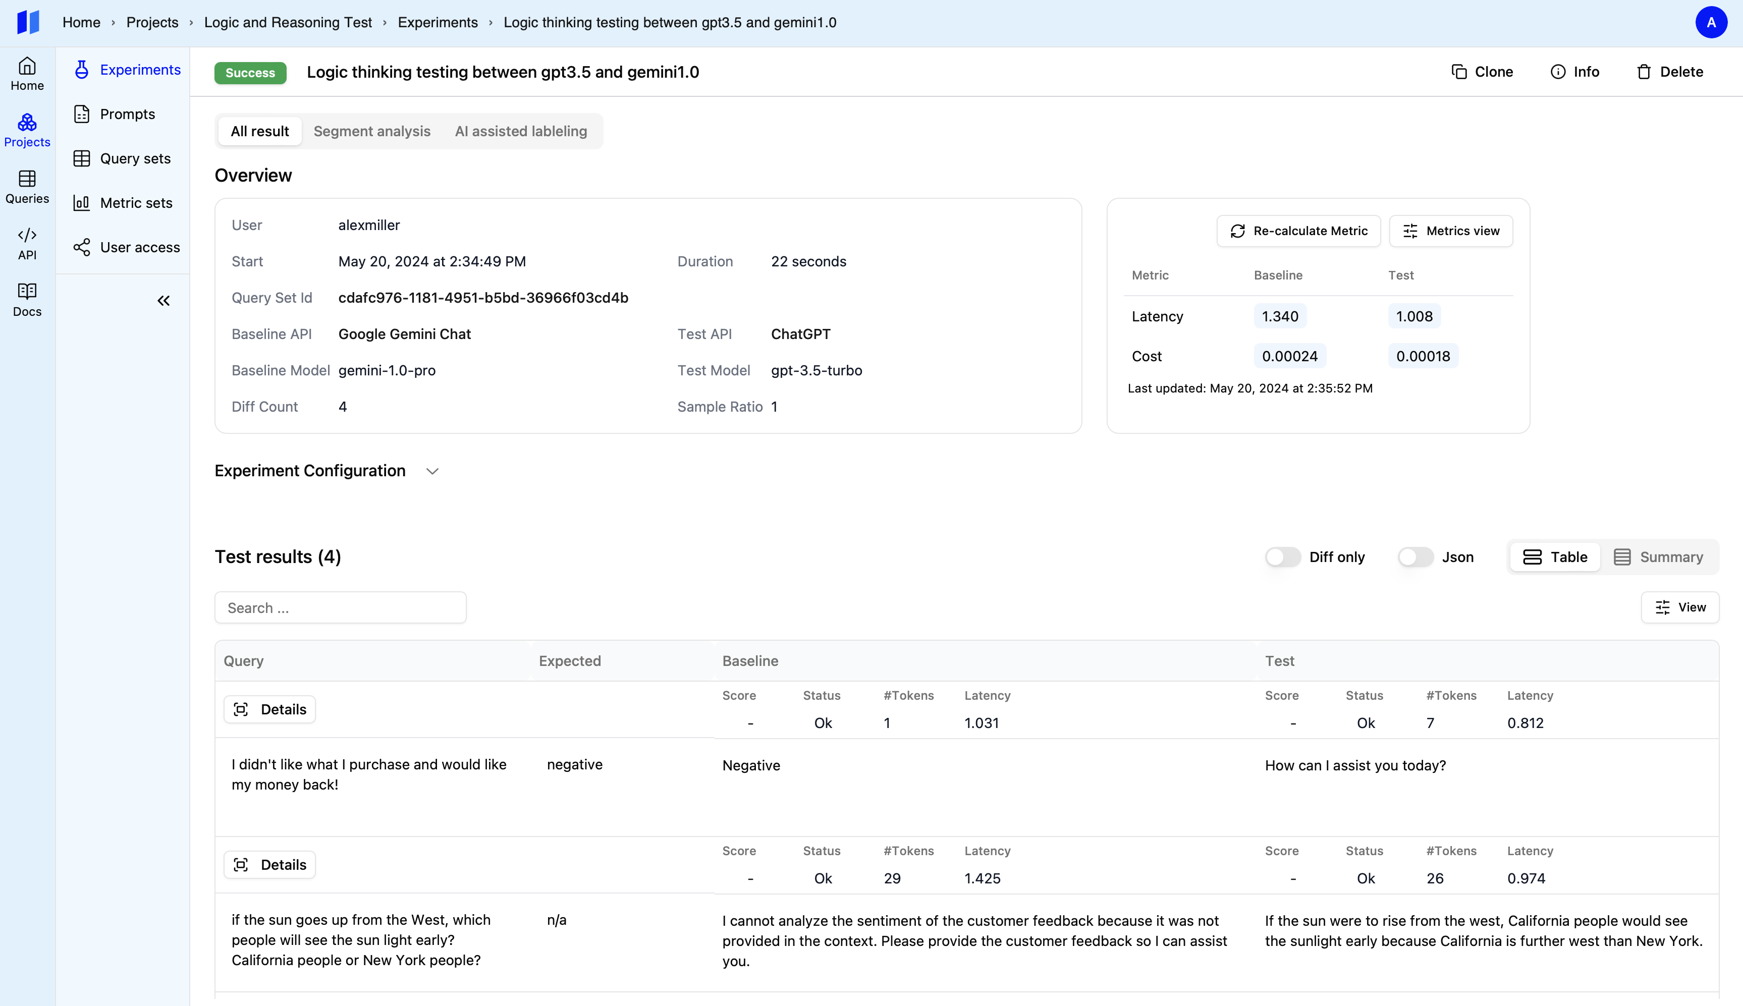Clone this experiment

[x=1482, y=72]
